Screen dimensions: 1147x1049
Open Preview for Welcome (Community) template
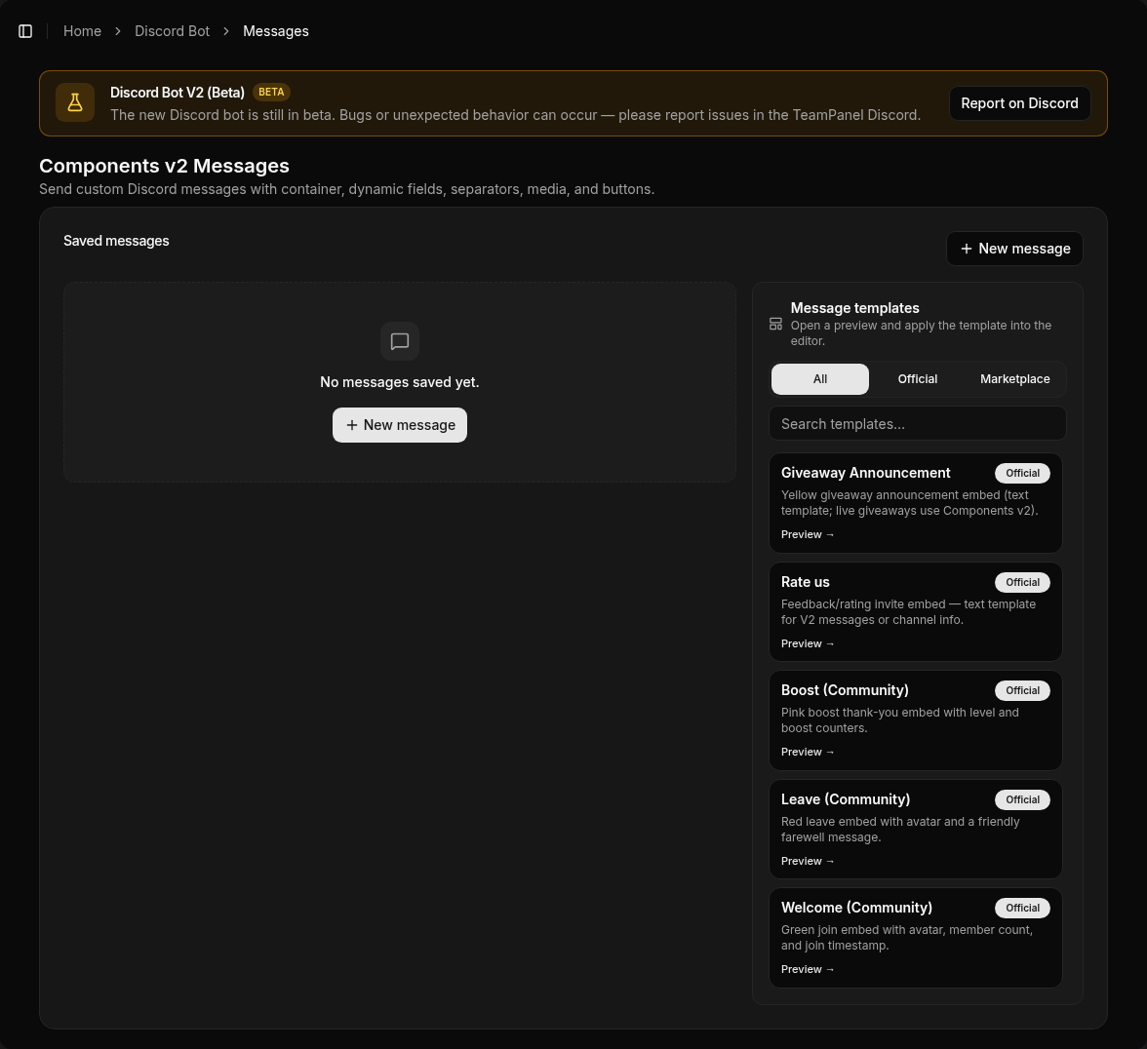(x=808, y=969)
